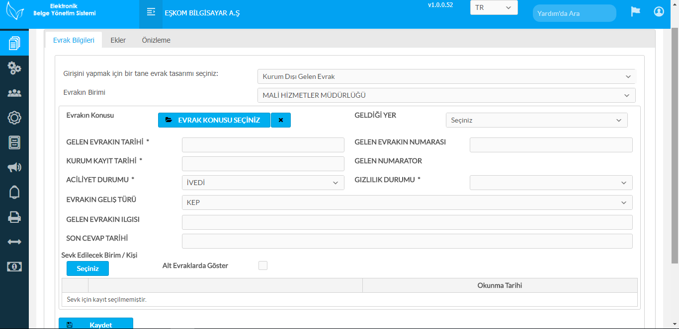This screenshot has width=679, height=329.
Task: Click the v1.0.0.52 version label
Action: [440, 5]
